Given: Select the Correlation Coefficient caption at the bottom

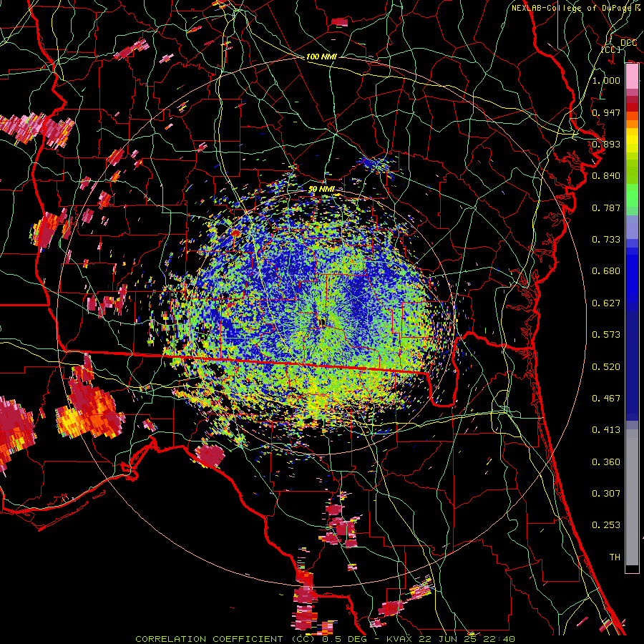Looking at the screenshot, I should pyautogui.click(x=325, y=639).
